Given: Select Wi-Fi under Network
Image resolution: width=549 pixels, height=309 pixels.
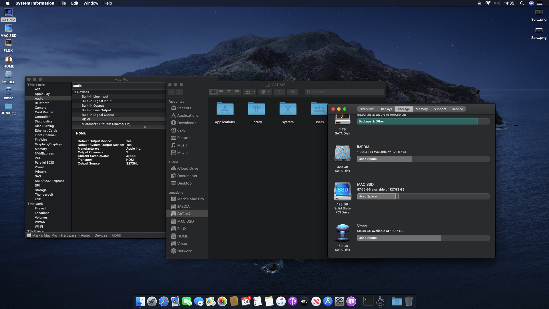Looking at the screenshot, I should click(48, 227).
